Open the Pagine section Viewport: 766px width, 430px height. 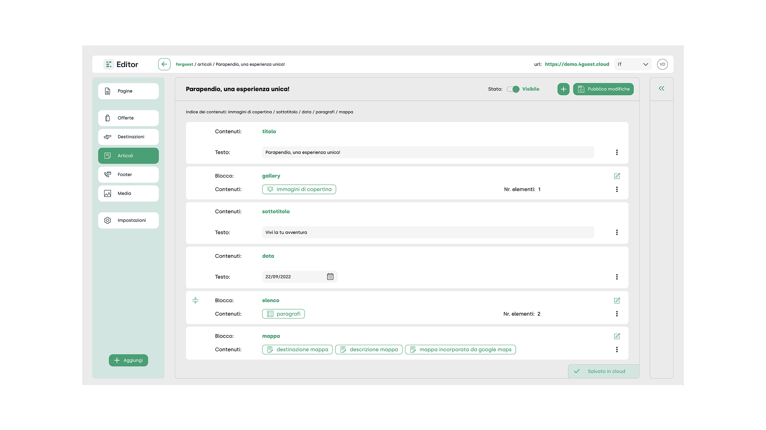(x=128, y=91)
